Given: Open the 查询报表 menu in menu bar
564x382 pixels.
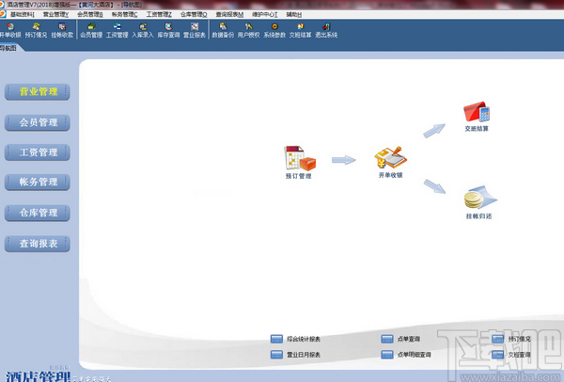Looking at the screenshot, I should click(x=229, y=14).
